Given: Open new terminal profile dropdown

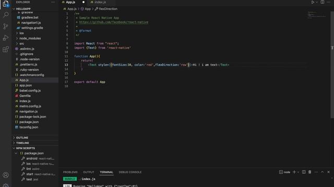Looking at the screenshot, I should (x=298, y=172).
